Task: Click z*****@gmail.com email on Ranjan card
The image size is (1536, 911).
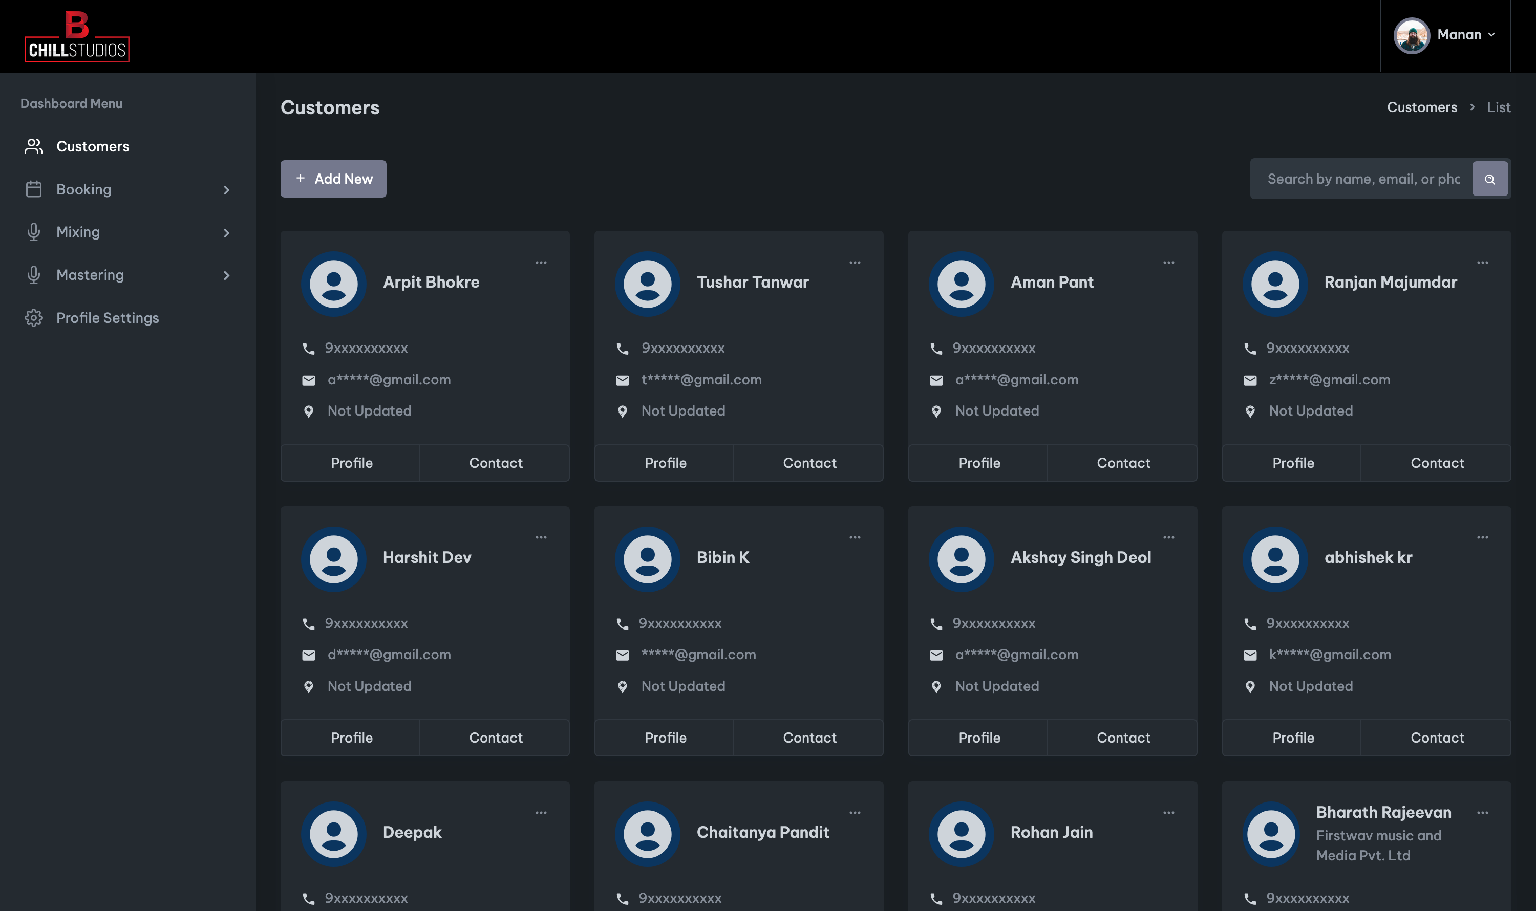Action: [x=1329, y=380]
